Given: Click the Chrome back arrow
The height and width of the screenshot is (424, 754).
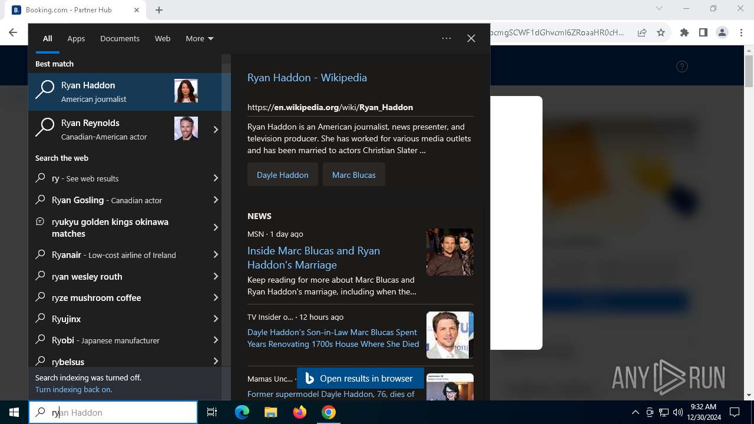Looking at the screenshot, I should 13,32.
